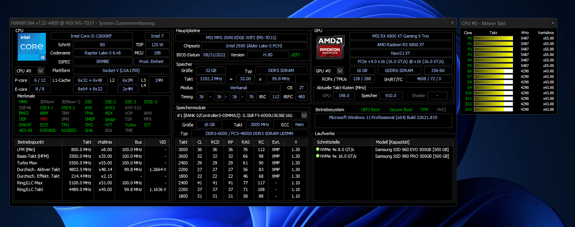Click the GPU memory clock 910.0 value
Viewport: 575px width, 227px height.
tap(391, 95)
